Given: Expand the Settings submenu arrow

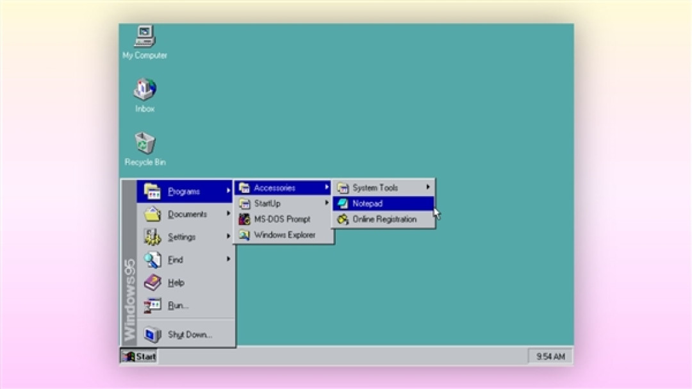Looking at the screenshot, I should 228,236.
